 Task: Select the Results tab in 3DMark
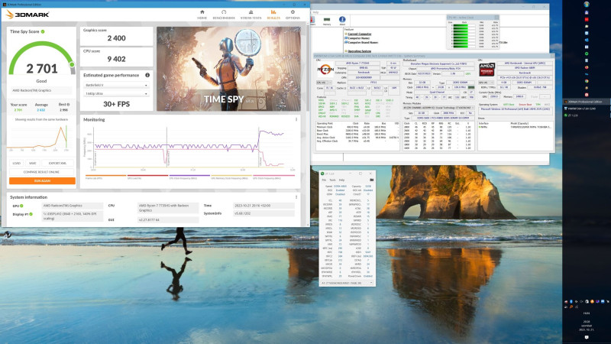point(273,15)
